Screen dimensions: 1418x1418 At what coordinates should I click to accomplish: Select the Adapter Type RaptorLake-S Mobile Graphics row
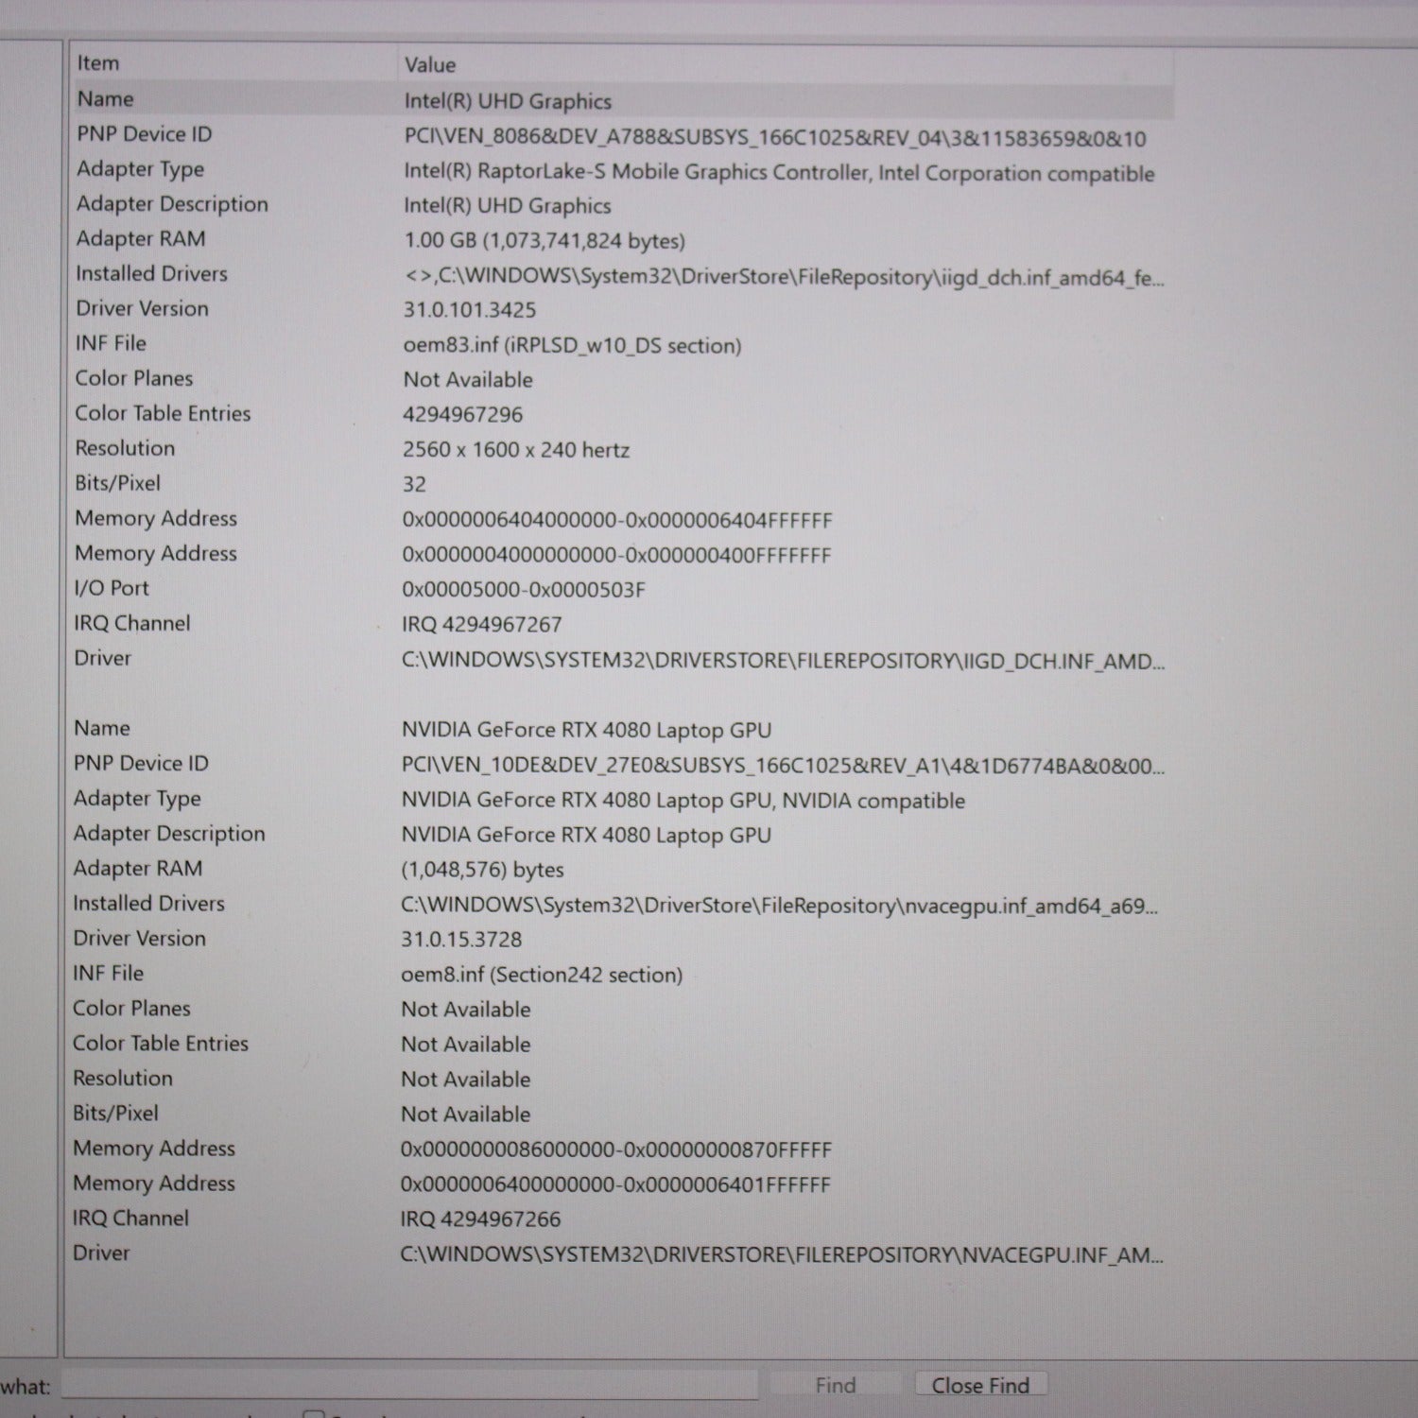[x=778, y=173]
